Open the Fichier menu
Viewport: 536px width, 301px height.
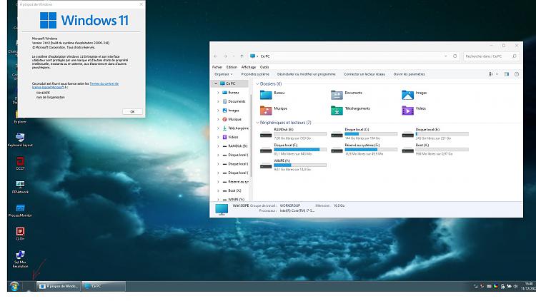[x=217, y=67]
